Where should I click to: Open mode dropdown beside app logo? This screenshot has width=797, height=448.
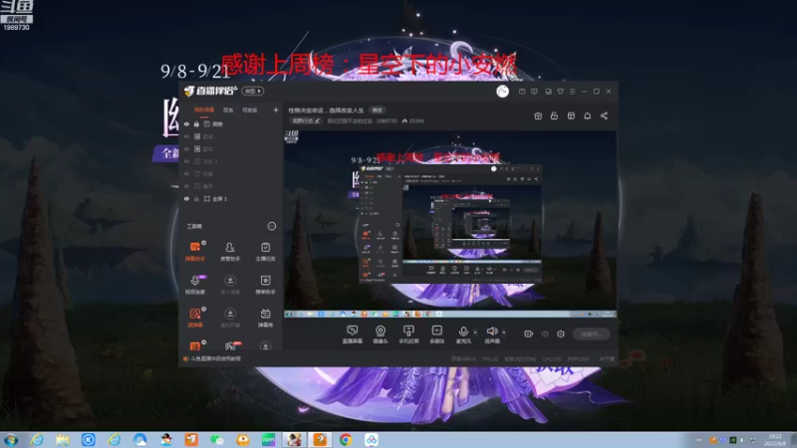253,91
